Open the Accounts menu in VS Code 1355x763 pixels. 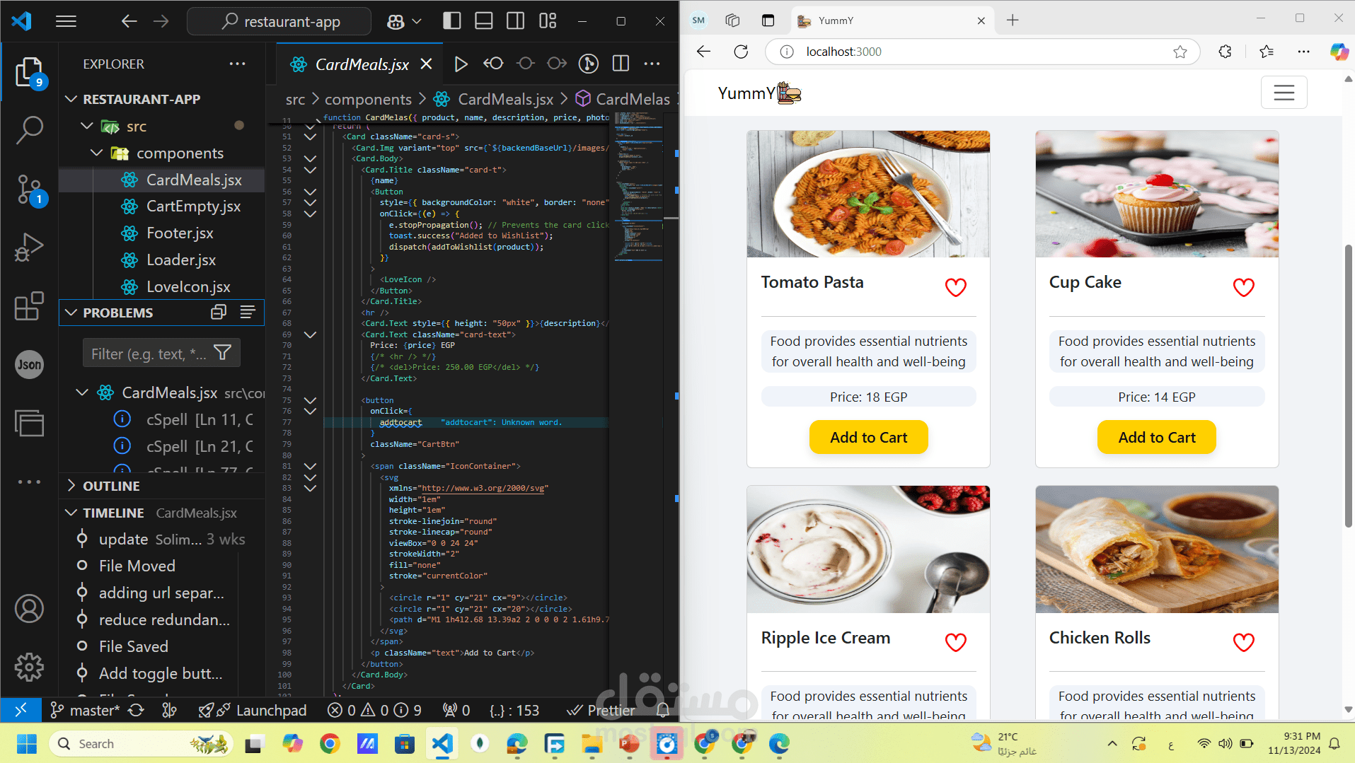pos(29,609)
